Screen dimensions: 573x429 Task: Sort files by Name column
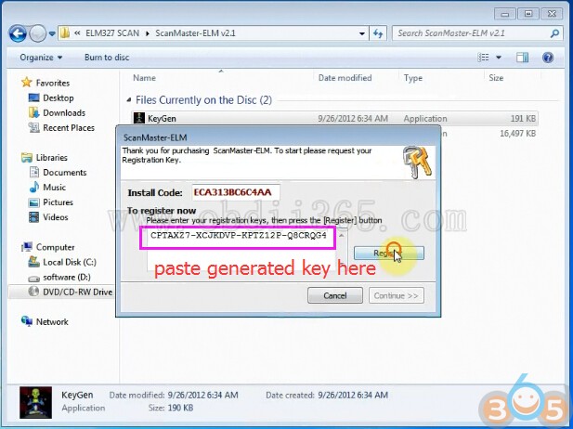[144, 78]
